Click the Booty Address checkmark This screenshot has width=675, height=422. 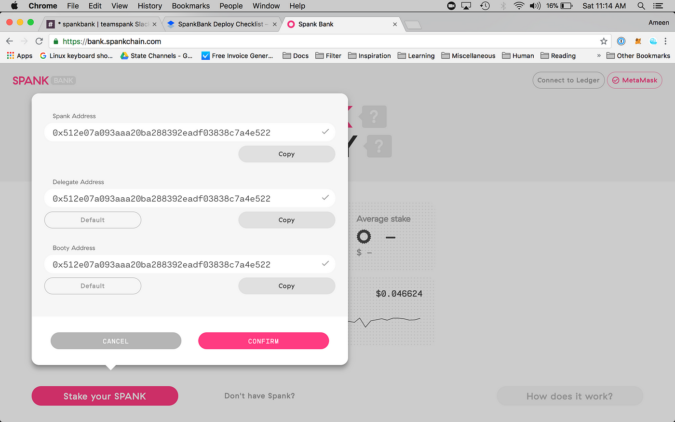(325, 263)
